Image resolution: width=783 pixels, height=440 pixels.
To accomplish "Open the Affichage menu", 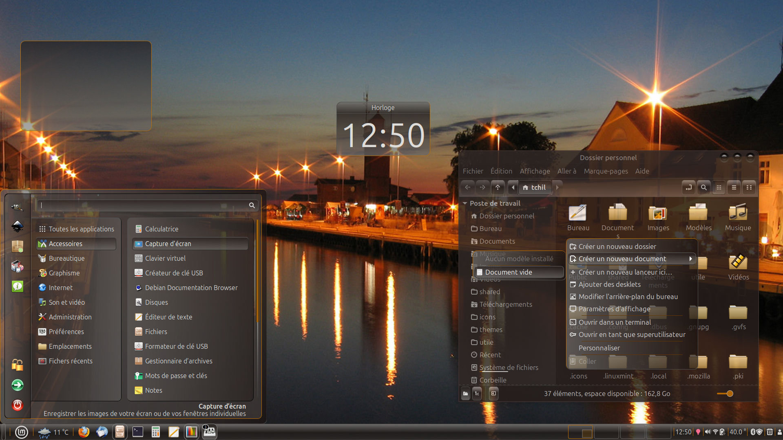I will click(535, 171).
